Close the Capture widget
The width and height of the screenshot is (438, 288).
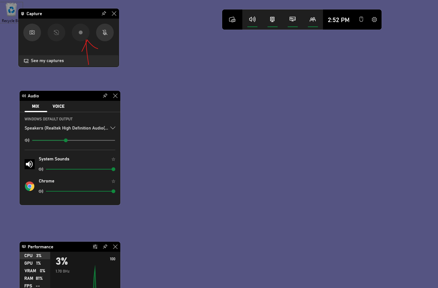click(114, 14)
